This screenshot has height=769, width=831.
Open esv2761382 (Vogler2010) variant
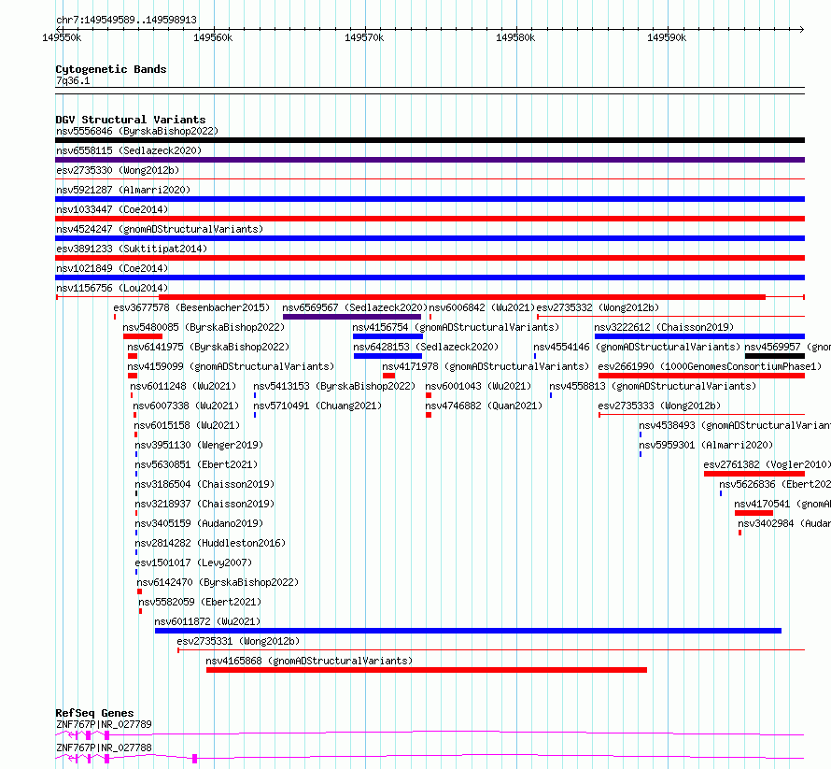click(767, 464)
